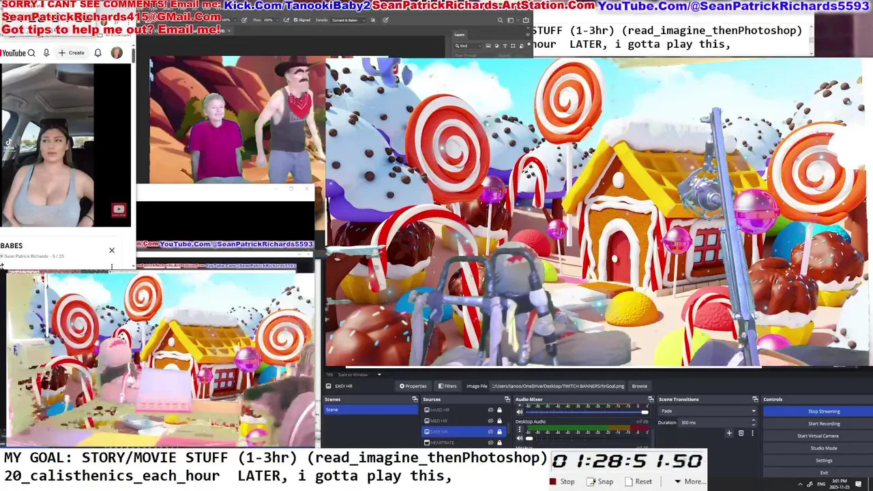Open BABES playlist more options menu
This screenshot has height=491, width=873.
(112, 267)
